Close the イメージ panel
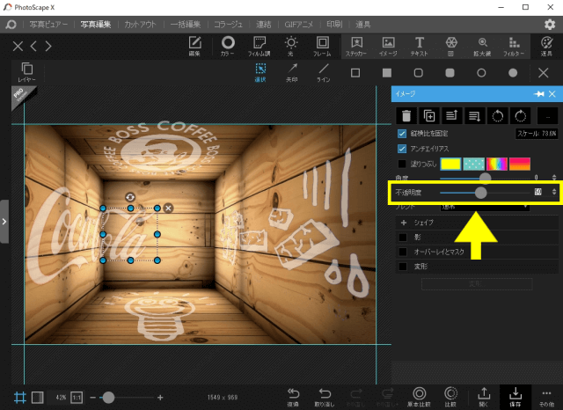Image resolution: width=563 pixels, height=410 pixels. click(x=552, y=94)
